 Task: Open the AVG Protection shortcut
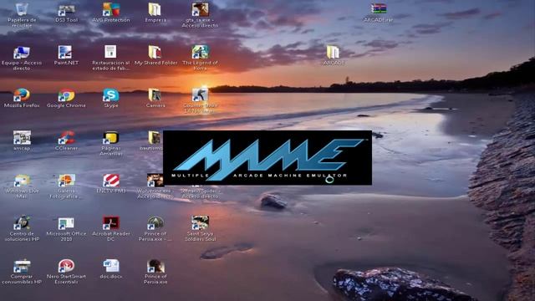click(x=111, y=9)
